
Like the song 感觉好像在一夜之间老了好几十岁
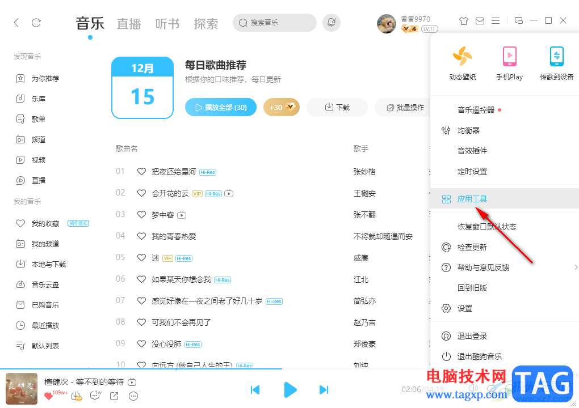click(141, 301)
